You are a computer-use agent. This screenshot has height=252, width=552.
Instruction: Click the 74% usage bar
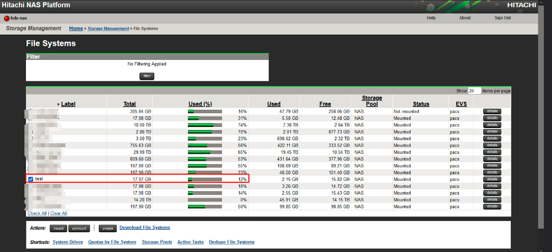[205, 125]
